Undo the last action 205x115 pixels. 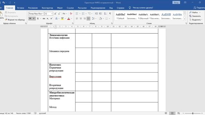coord(4,3)
